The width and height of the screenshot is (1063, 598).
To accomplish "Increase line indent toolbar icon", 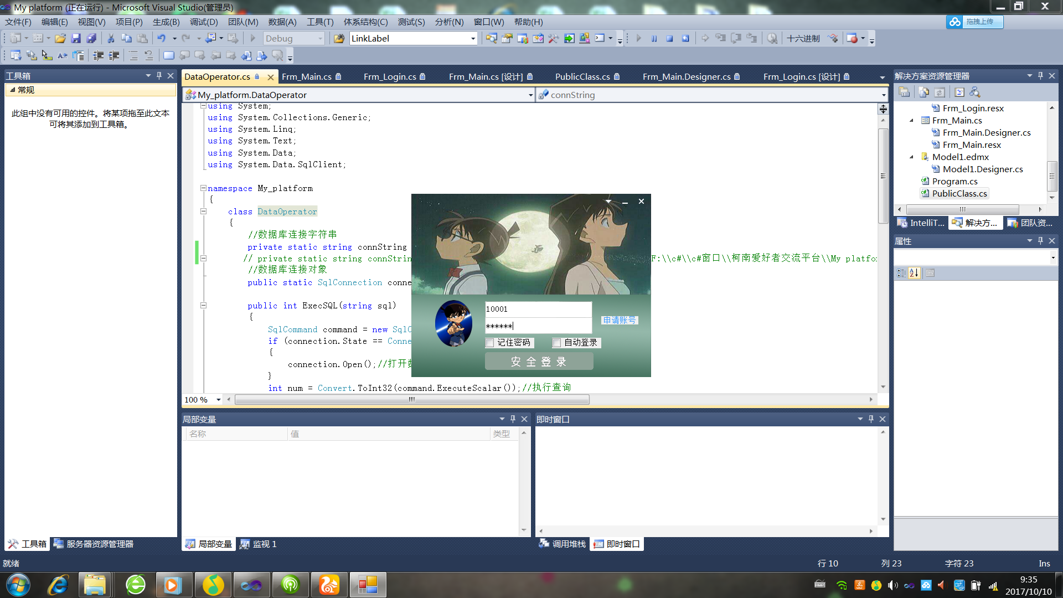I will [114, 55].
